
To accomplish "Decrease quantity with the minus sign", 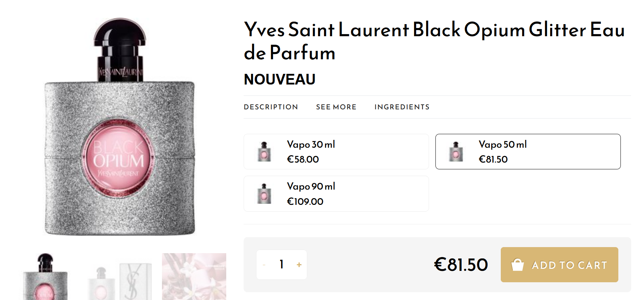I will [x=264, y=265].
